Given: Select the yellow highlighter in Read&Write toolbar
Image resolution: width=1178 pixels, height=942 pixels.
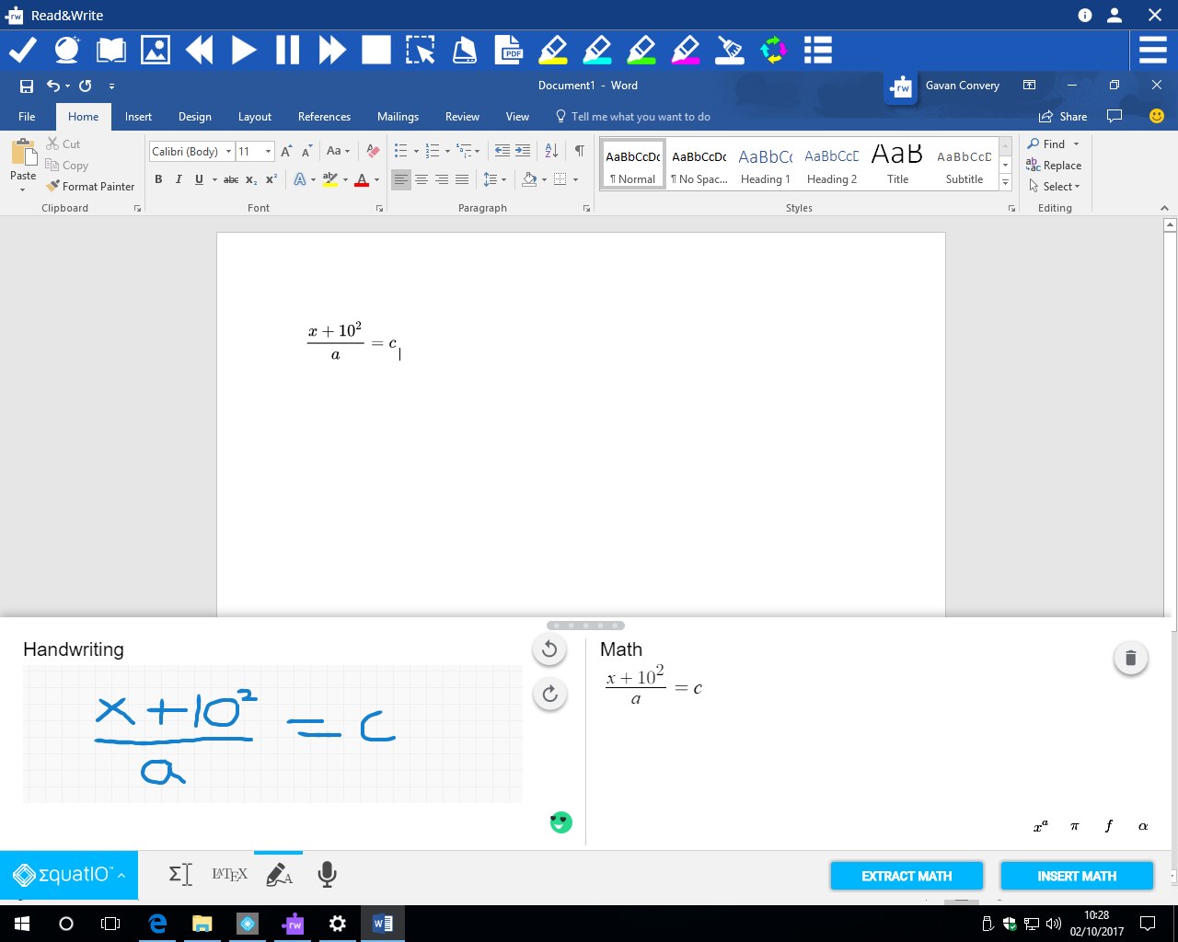Looking at the screenshot, I should pyautogui.click(x=553, y=50).
